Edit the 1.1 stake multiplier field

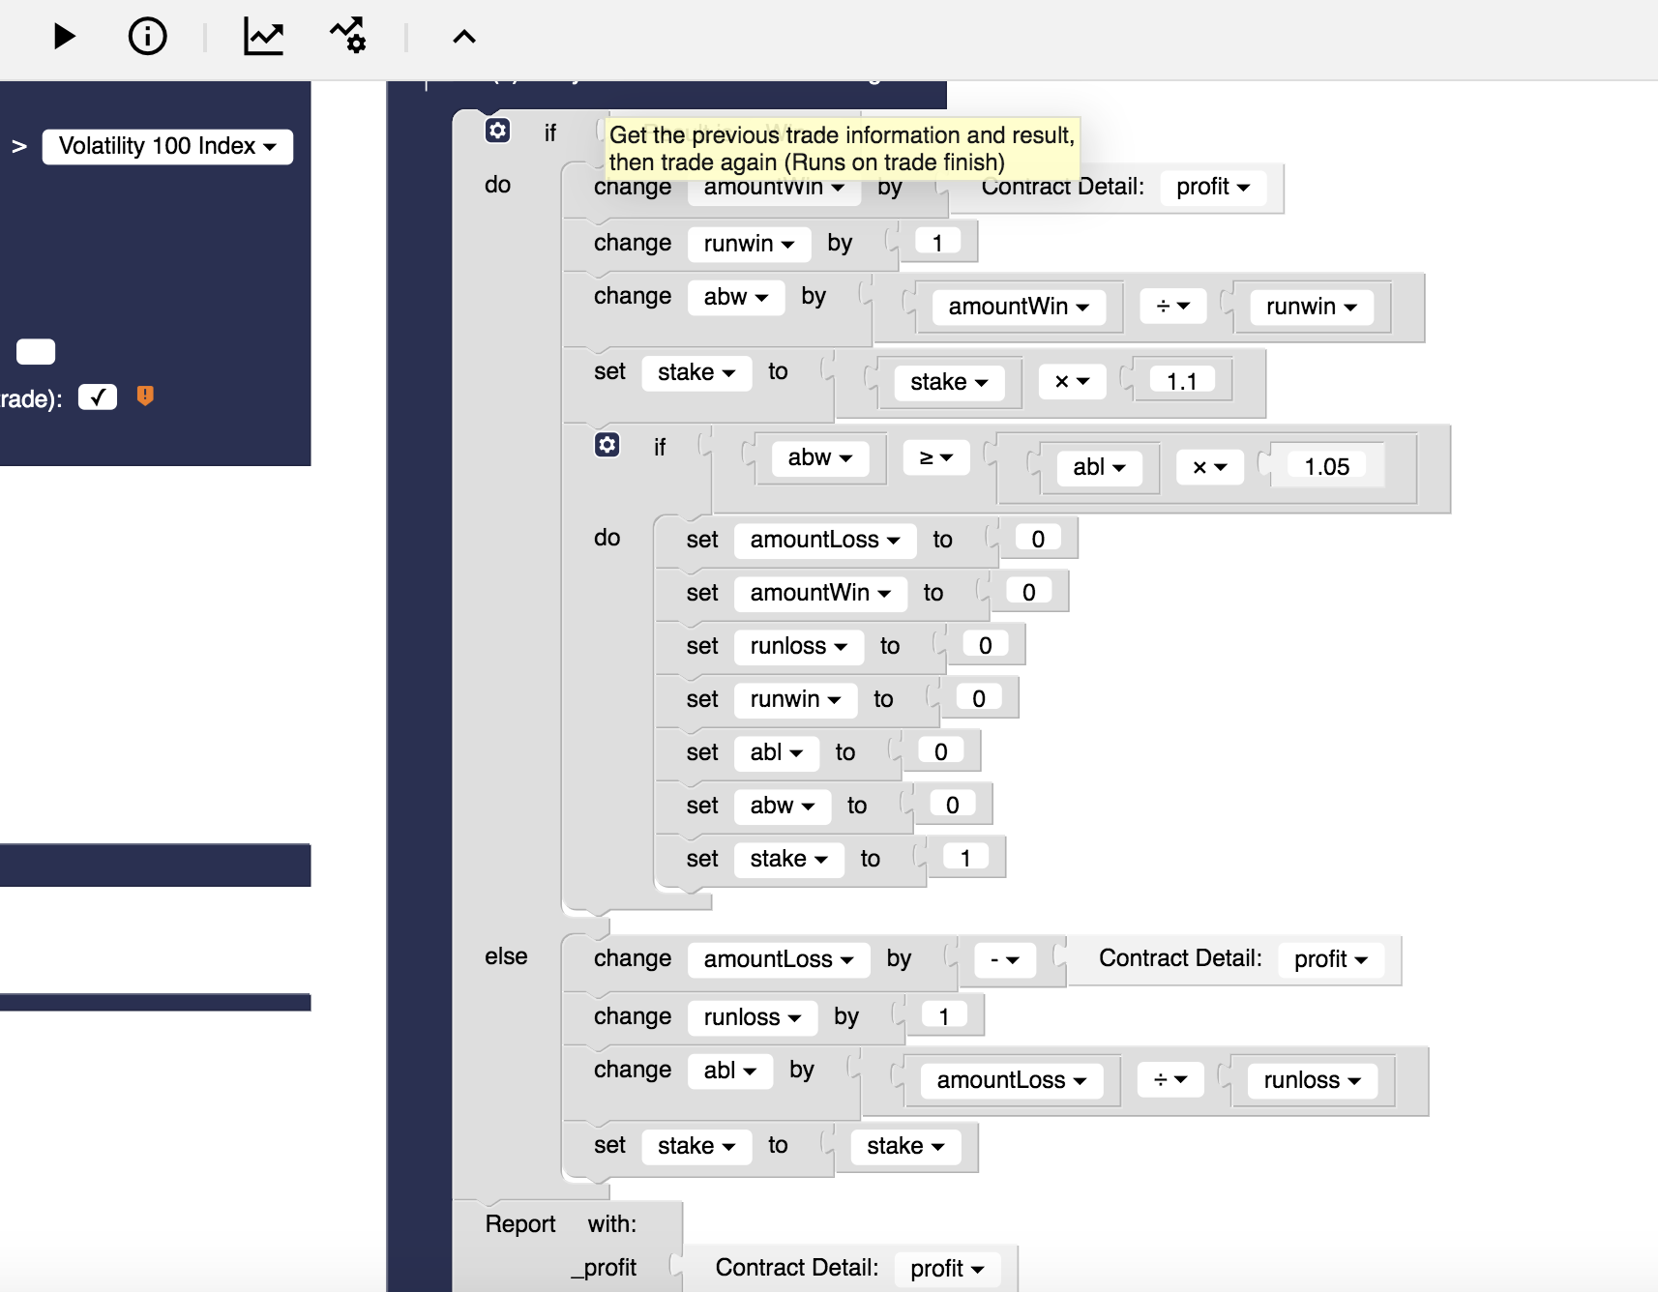1181,379
